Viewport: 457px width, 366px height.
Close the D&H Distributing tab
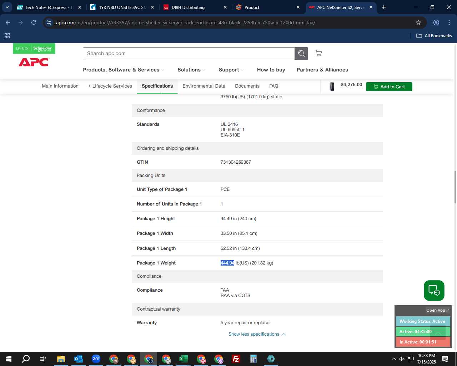coord(225,7)
